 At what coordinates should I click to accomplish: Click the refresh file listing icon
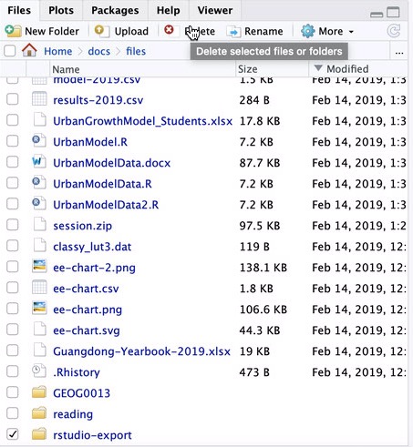tap(394, 31)
